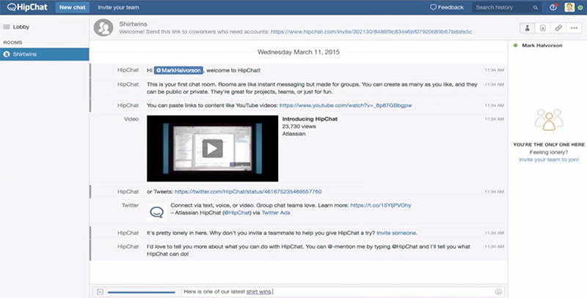The width and height of the screenshot is (587, 298).
Task: Show room members roster icon
Action: point(527,28)
